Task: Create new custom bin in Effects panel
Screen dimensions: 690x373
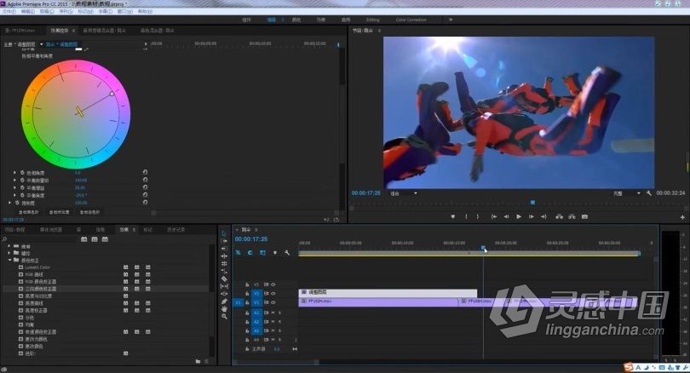Action: (x=198, y=361)
